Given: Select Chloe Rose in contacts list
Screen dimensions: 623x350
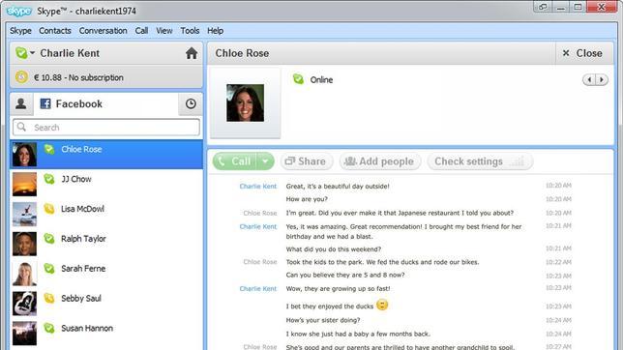Looking at the screenshot, I should [x=106, y=154].
